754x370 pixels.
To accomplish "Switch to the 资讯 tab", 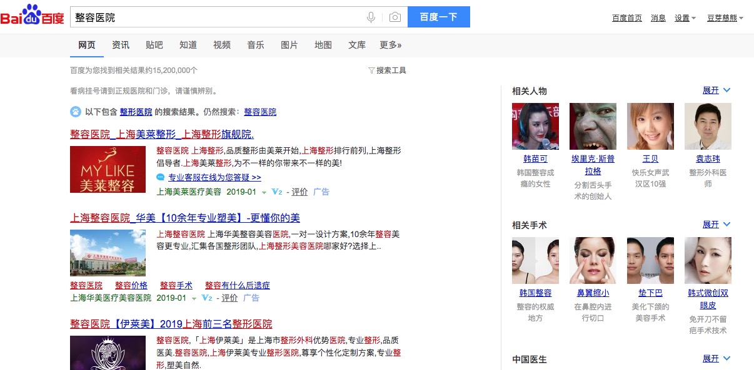I will [121, 45].
